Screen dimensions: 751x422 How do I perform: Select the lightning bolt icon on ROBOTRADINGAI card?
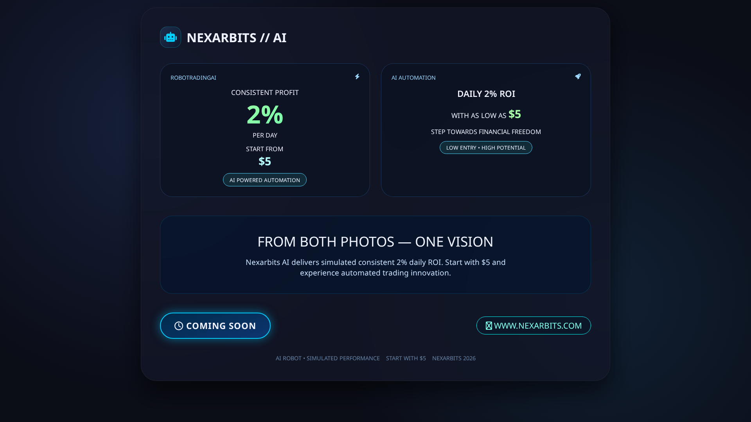pos(357,77)
